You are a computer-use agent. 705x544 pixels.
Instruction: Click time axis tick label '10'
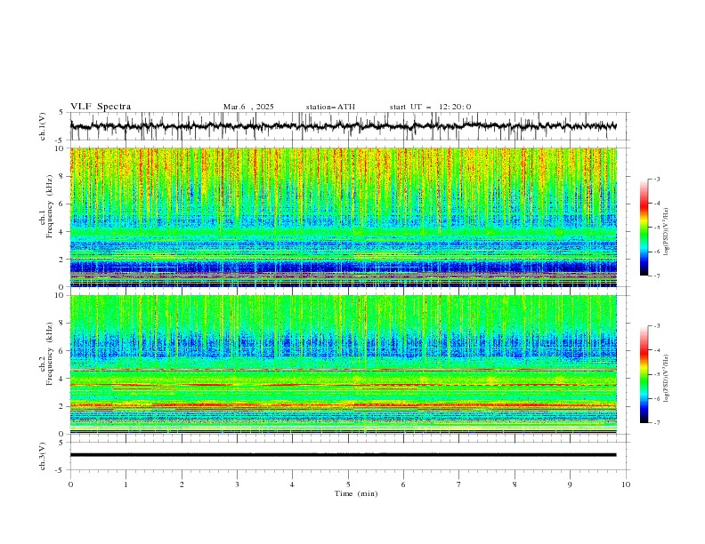point(626,484)
